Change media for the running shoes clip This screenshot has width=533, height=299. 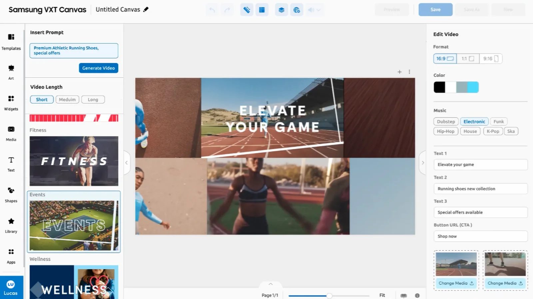505,283
